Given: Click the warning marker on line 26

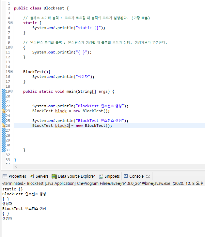Looking at the screenshot, I should (4, 126).
